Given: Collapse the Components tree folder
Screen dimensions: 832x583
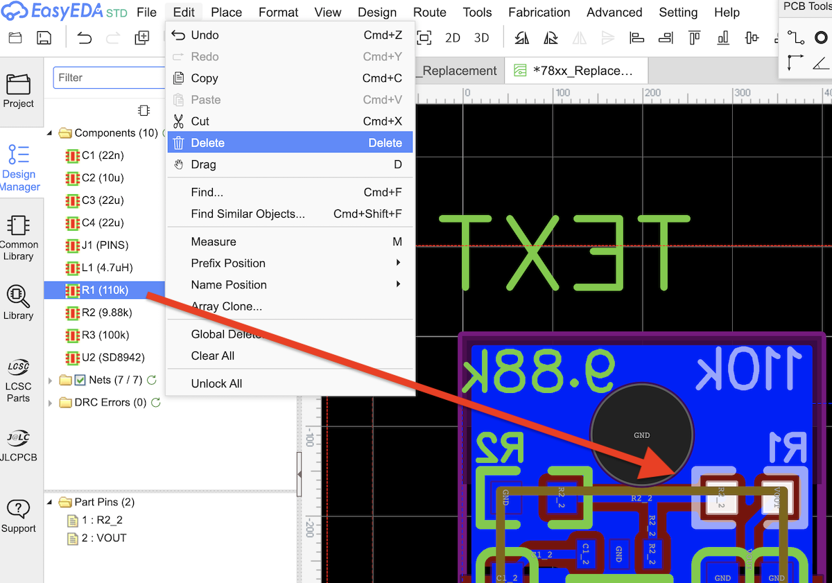Looking at the screenshot, I should click(x=50, y=132).
